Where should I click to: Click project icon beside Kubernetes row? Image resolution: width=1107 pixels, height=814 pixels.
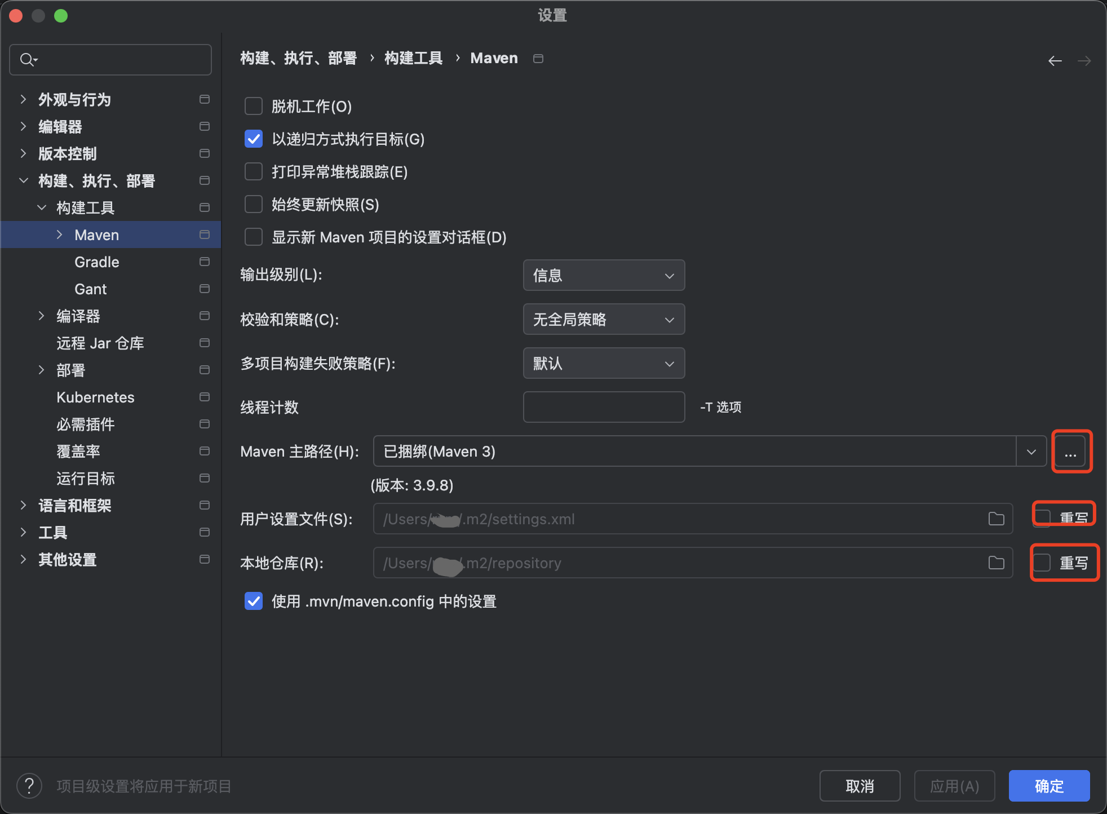point(205,397)
